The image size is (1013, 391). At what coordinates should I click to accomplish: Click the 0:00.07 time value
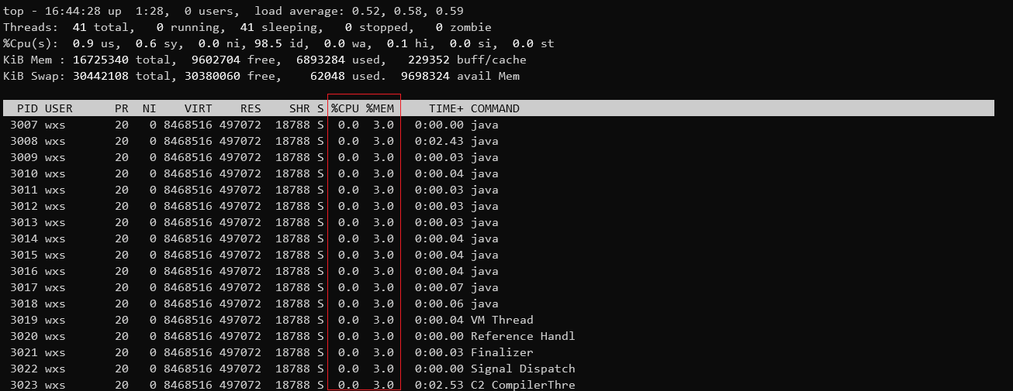click(x=439, y=287)
